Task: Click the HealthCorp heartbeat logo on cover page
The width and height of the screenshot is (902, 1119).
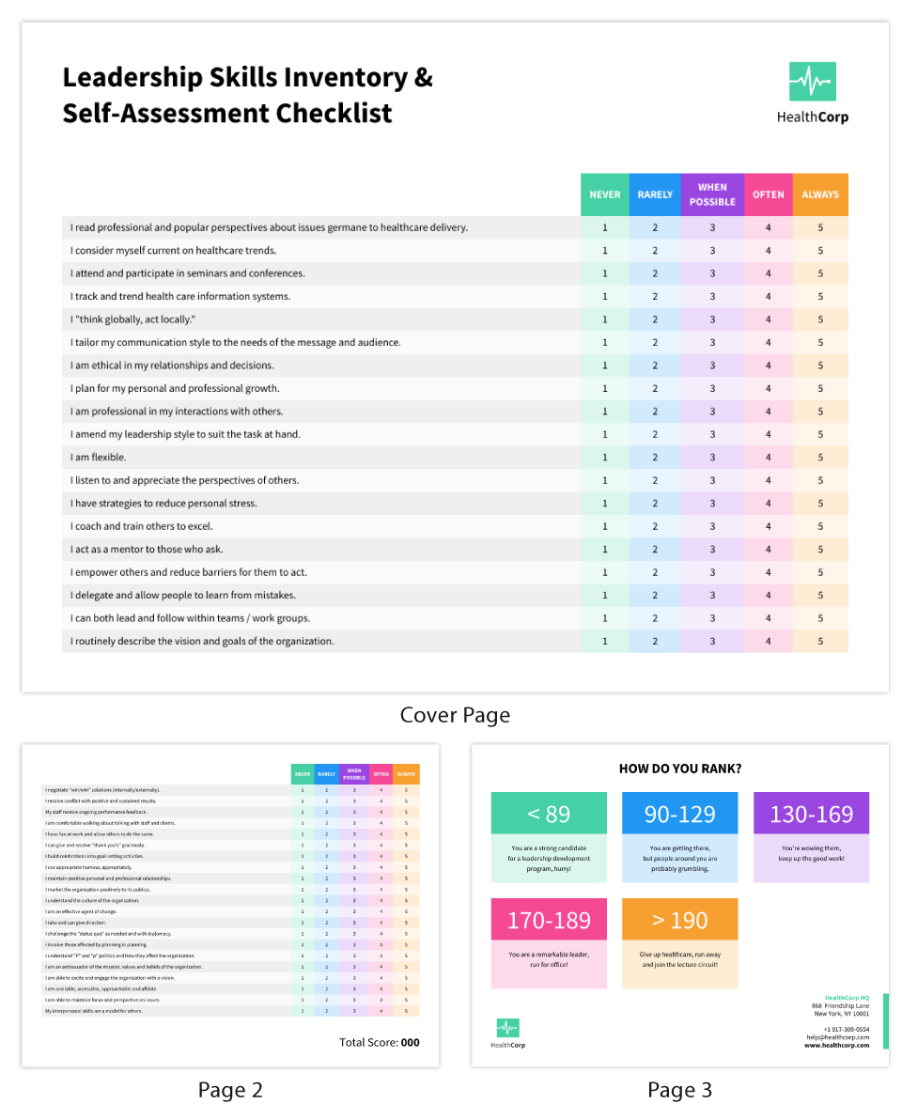Action: [812, 83]
